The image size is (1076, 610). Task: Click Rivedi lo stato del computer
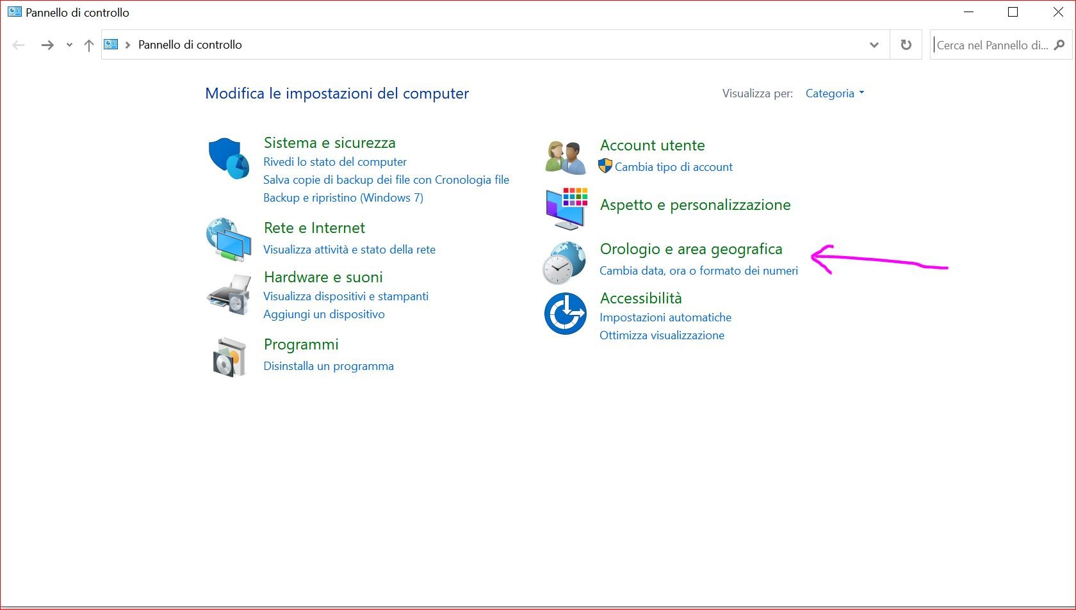(335, 162)
